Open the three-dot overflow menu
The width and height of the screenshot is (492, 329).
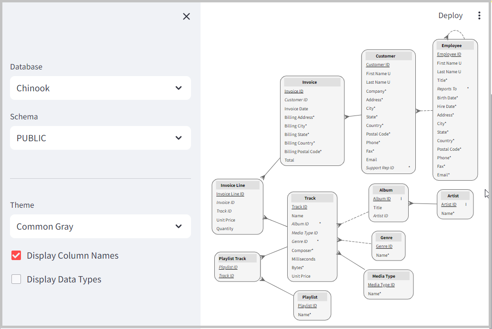[x=480, y=15]
